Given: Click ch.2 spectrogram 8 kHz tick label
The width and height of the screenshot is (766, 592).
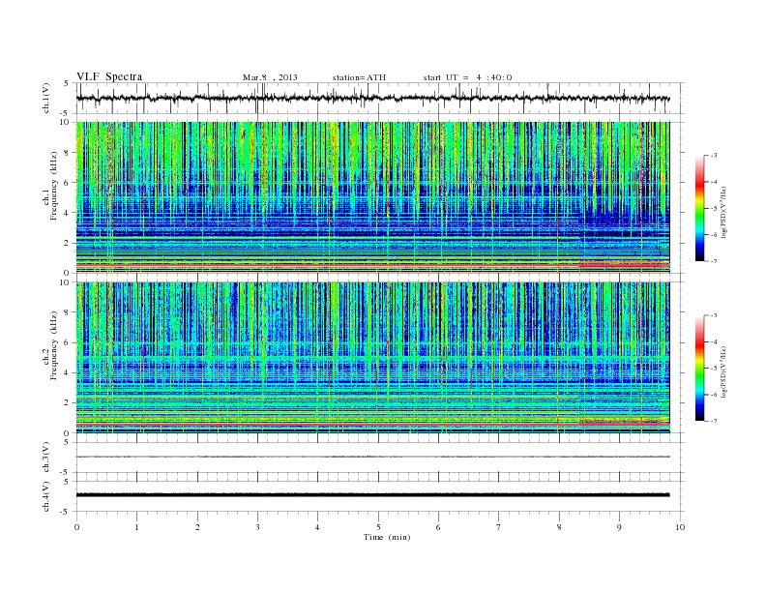Looking at the screenshot, I should point(67,312).
